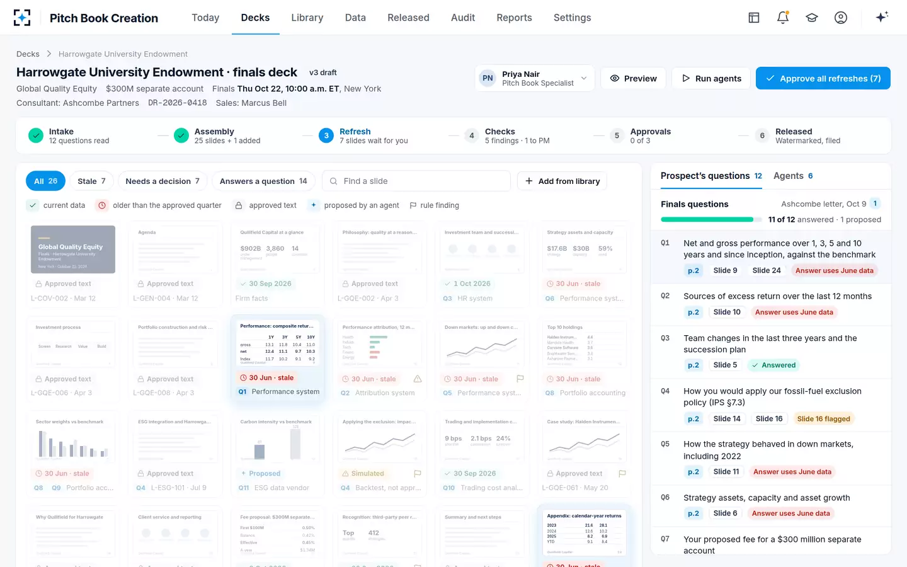Open the Priya Nair assignee dropdown
Screen dimensions: 907x567
pos(534,78)
